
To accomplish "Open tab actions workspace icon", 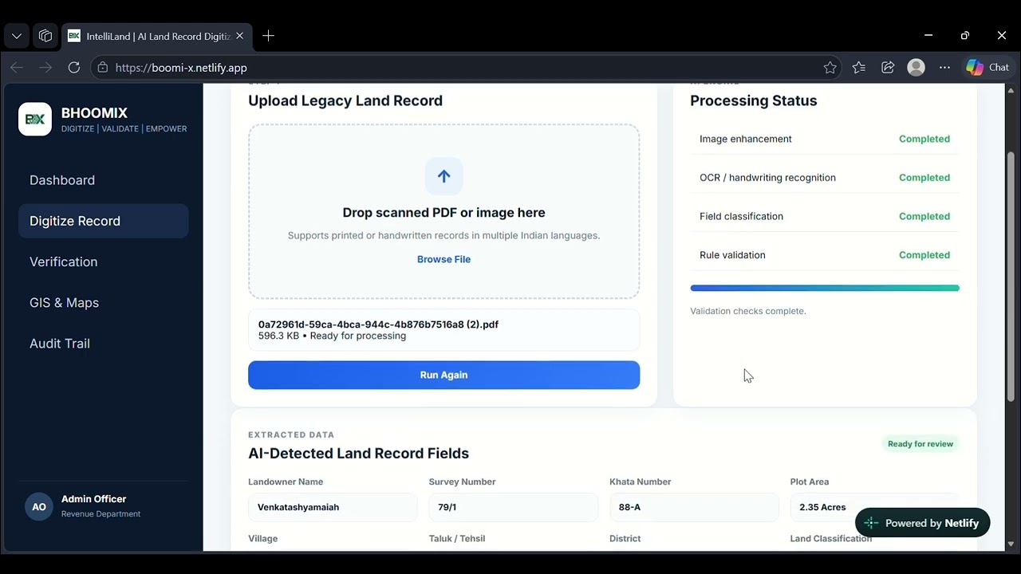I will pos(45,36).
